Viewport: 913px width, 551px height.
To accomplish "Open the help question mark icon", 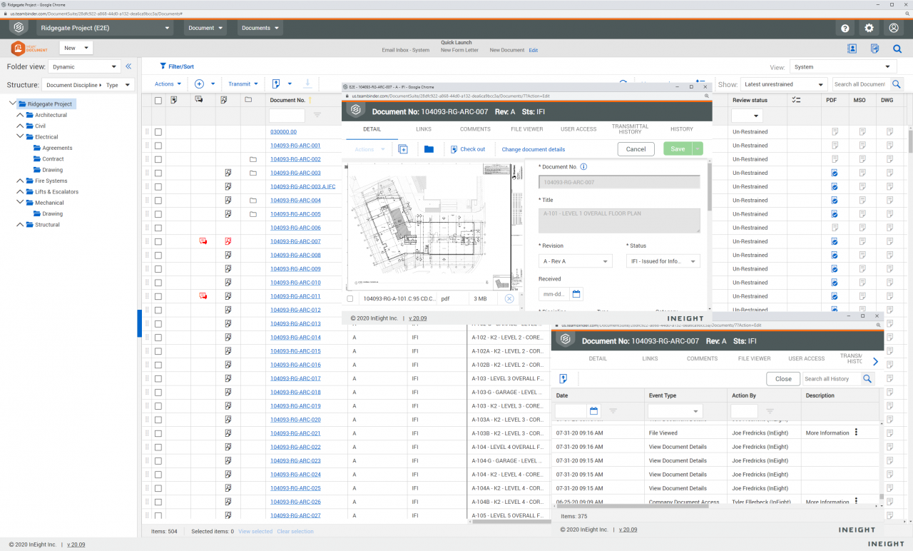I will (x=845, y=28).
